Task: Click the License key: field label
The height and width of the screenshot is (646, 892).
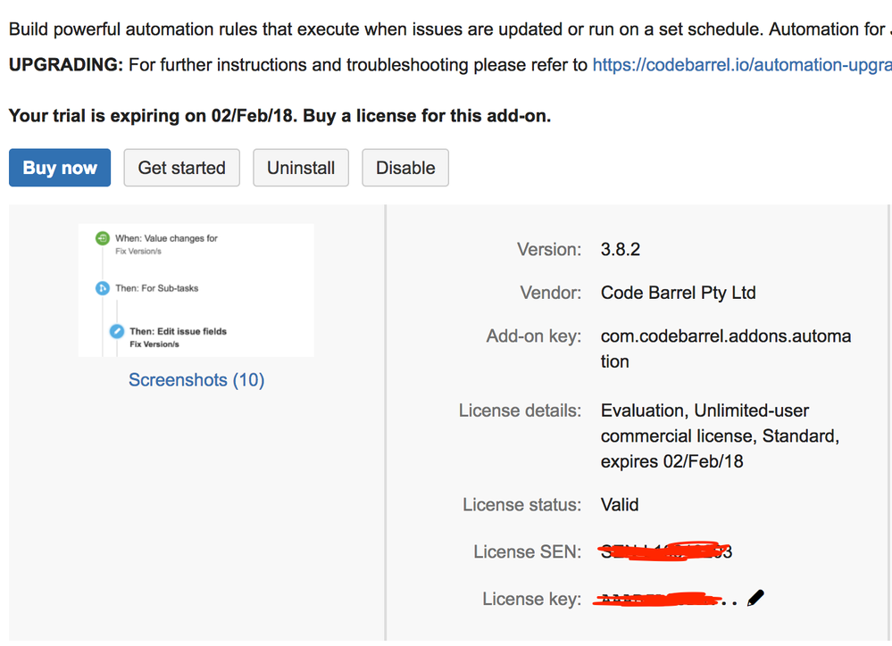Action: [x=532, y=599]
